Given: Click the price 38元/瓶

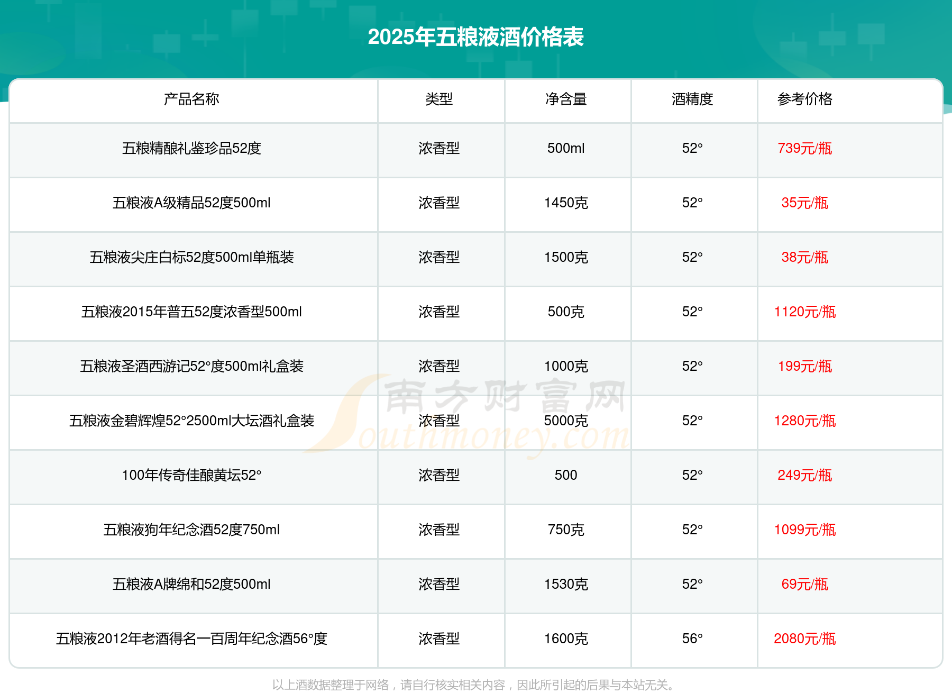Looking at the screenshot, I should point(805,257).
